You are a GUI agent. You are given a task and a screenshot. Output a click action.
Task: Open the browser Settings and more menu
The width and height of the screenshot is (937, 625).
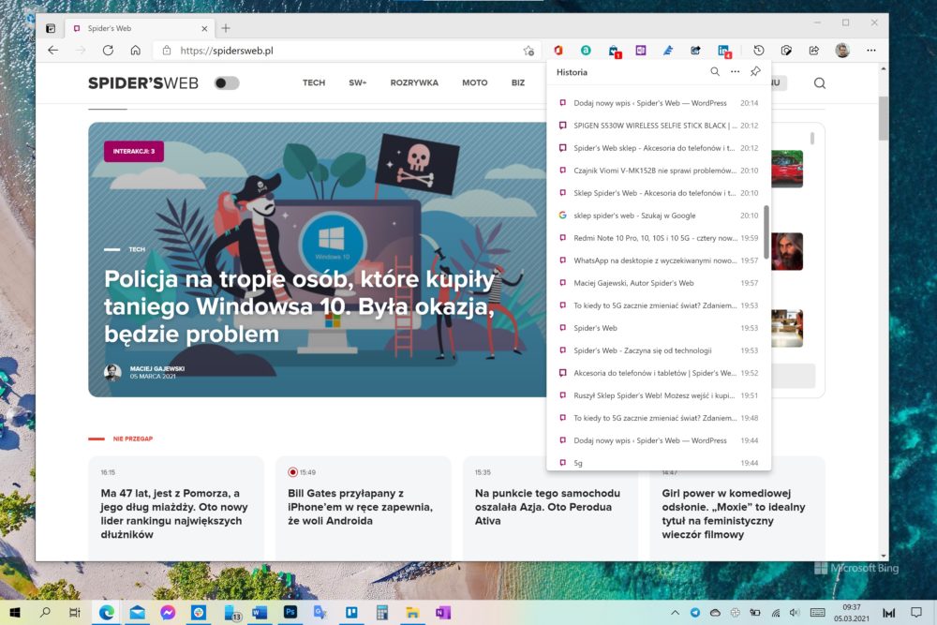(871, 51)
